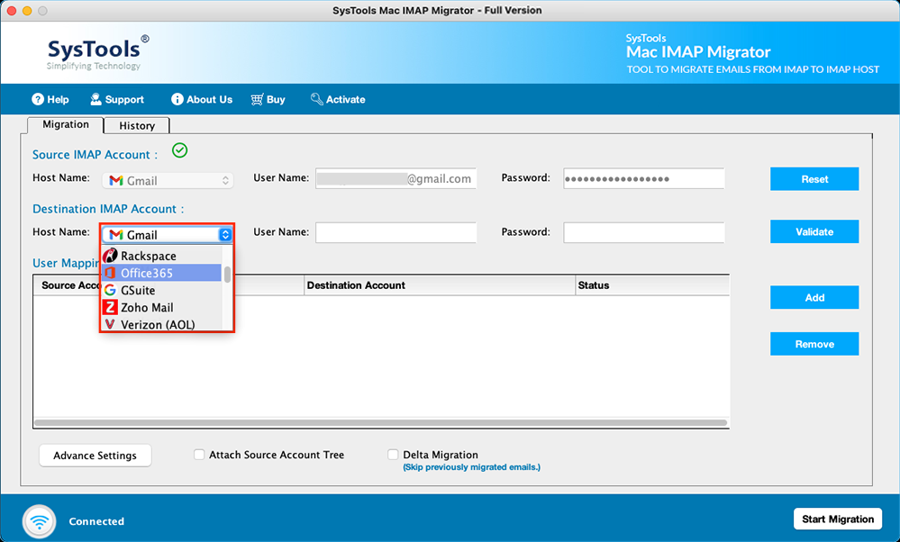
Task: Enable Attach Source Account Tree checkbox
Action: click(199, 455)
